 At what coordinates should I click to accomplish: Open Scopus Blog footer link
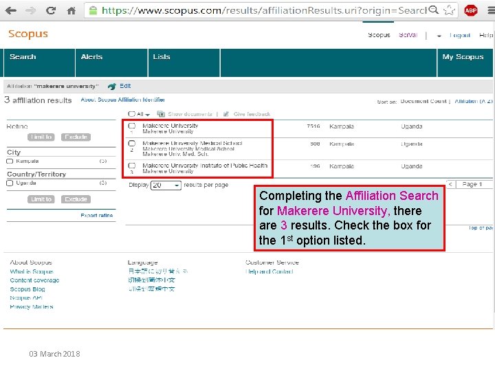click(x=27, y=289)
